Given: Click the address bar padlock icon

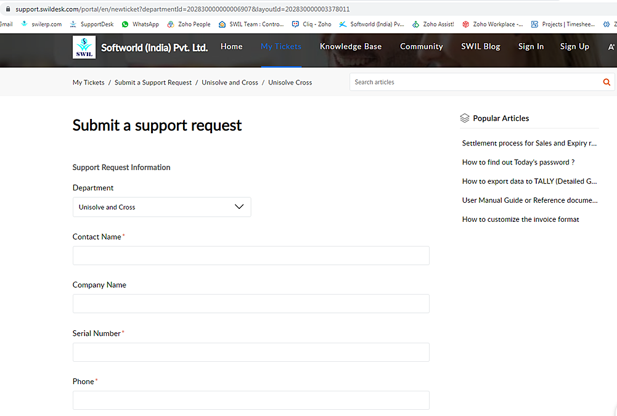Looking at the screenshot, I should 7,9.
